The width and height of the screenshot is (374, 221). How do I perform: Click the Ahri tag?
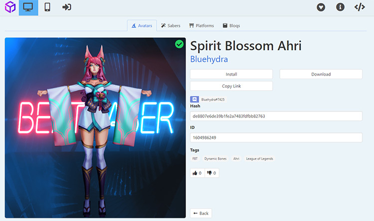coord(236,159)
